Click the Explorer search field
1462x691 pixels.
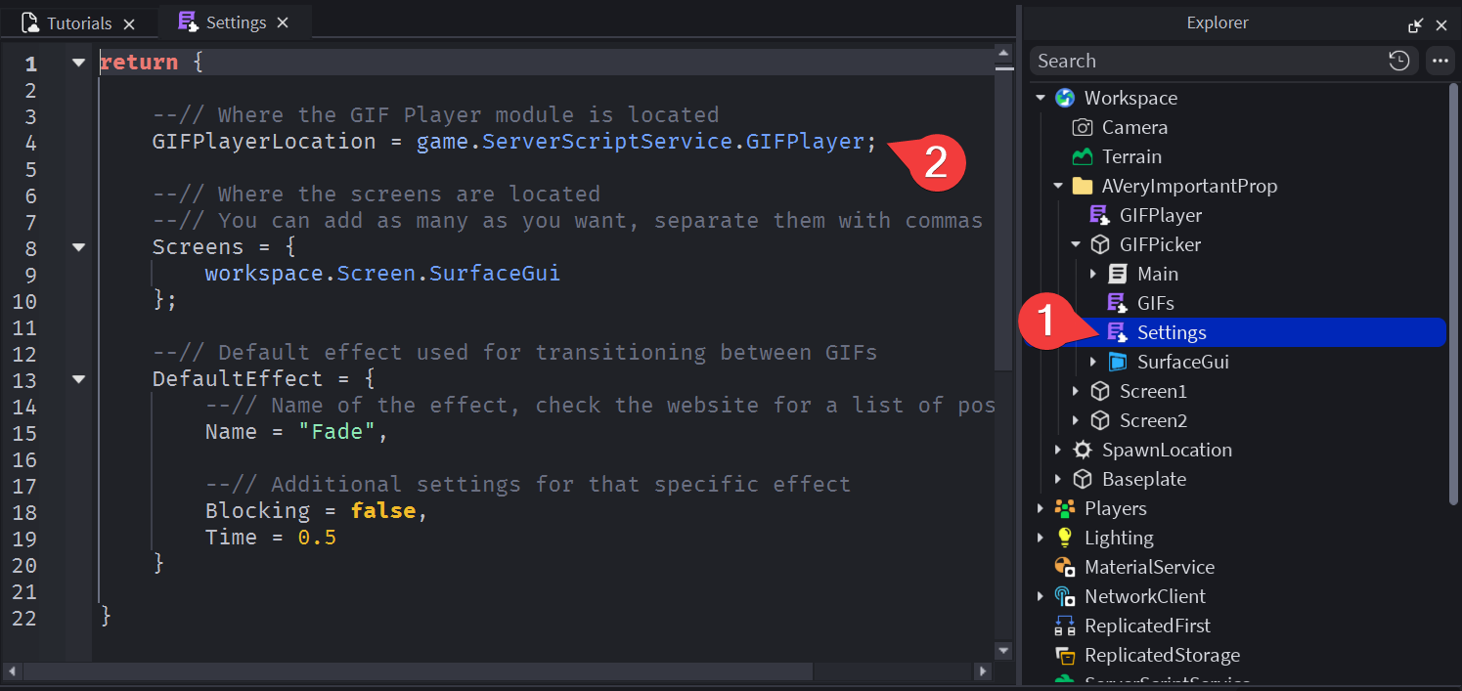tap(1203, 61)
